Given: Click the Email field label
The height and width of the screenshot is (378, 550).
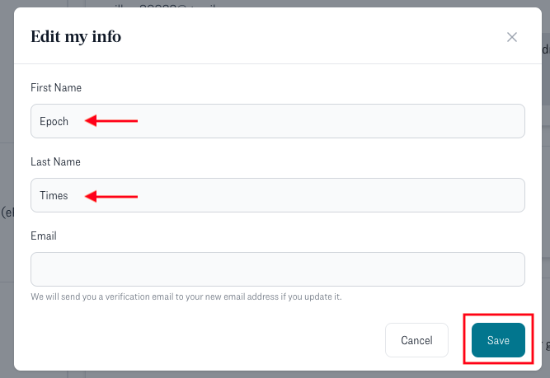Looking at the screenshot, I should (43, 236).
